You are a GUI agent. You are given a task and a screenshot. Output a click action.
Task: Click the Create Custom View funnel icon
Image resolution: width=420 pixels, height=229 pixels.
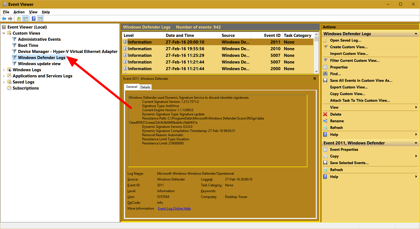pos(325,47)
